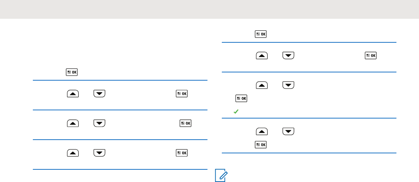Click the green checkmark icon
The height and width of the screenshot is (182, 419).
[x=236, y=111]
